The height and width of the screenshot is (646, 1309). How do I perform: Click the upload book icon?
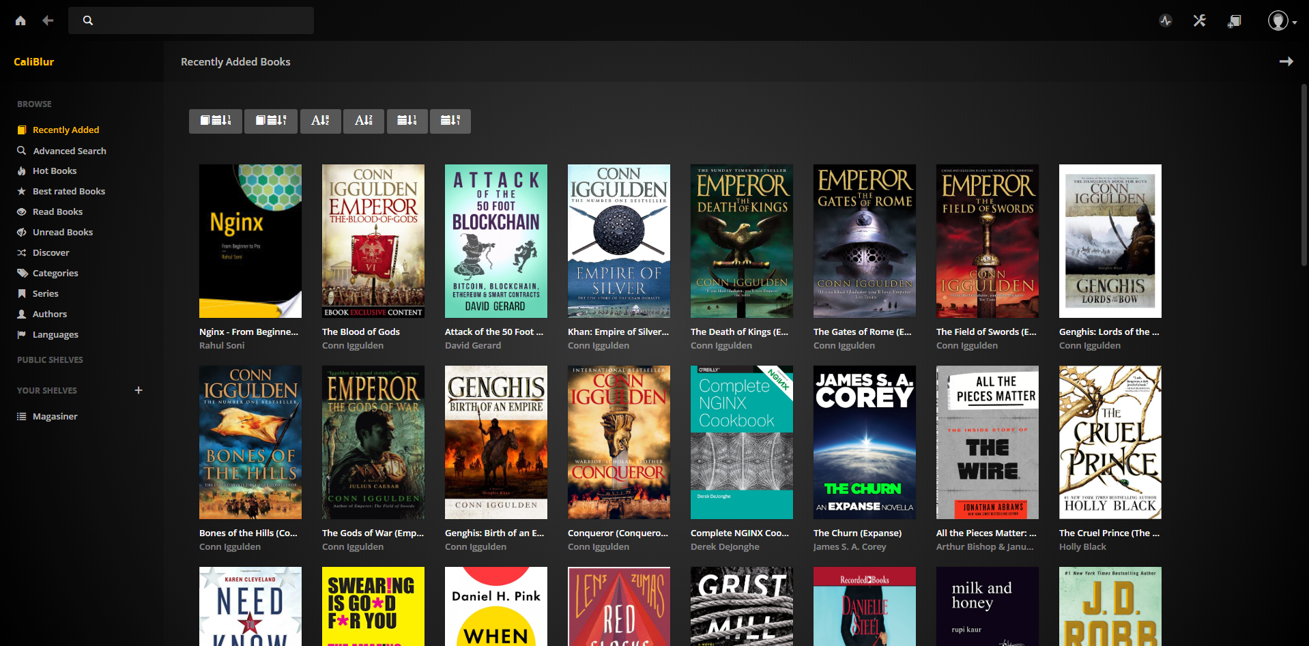click(x=1233, y=21)
